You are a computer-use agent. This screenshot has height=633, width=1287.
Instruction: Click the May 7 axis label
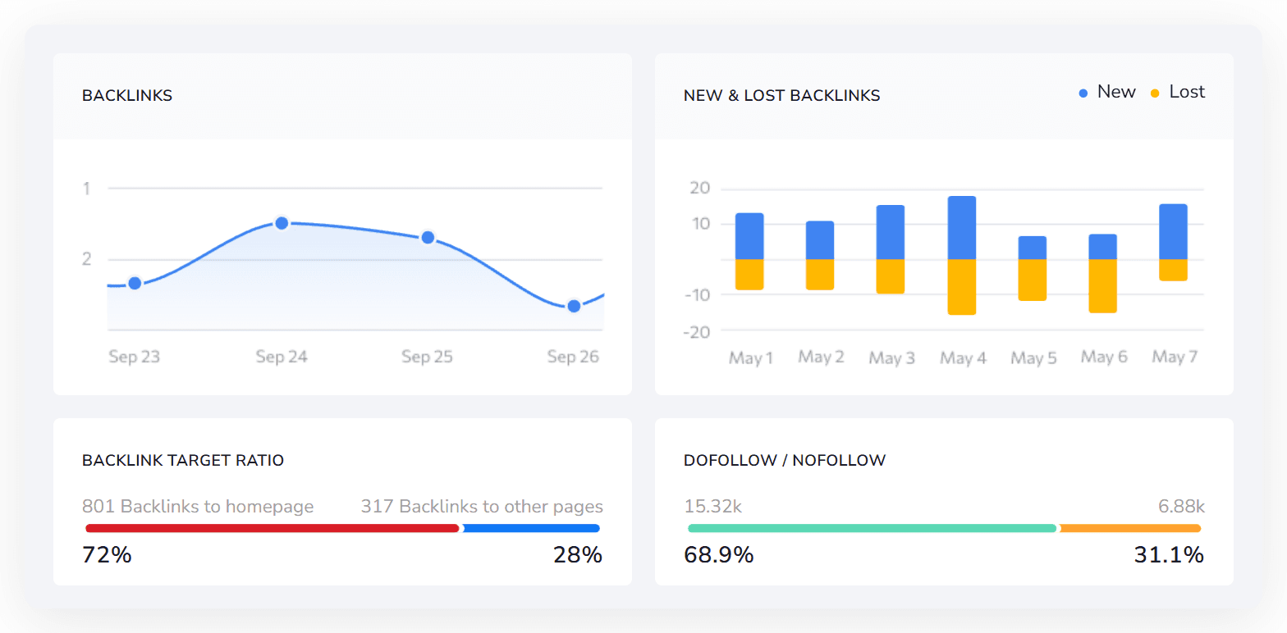click(1174, 357)
